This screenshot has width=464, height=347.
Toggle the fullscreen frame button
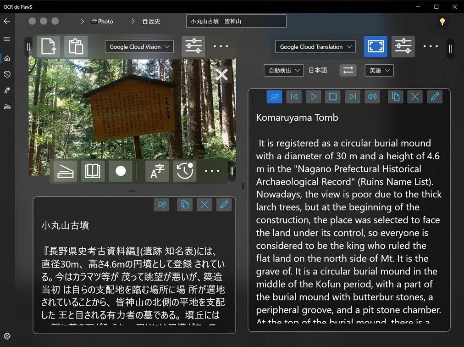point(375,47)
